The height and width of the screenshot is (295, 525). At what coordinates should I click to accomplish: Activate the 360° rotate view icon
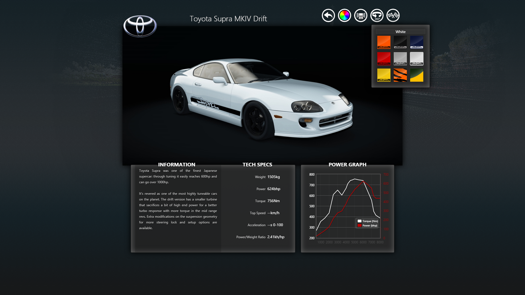click(x=377, y=15)
